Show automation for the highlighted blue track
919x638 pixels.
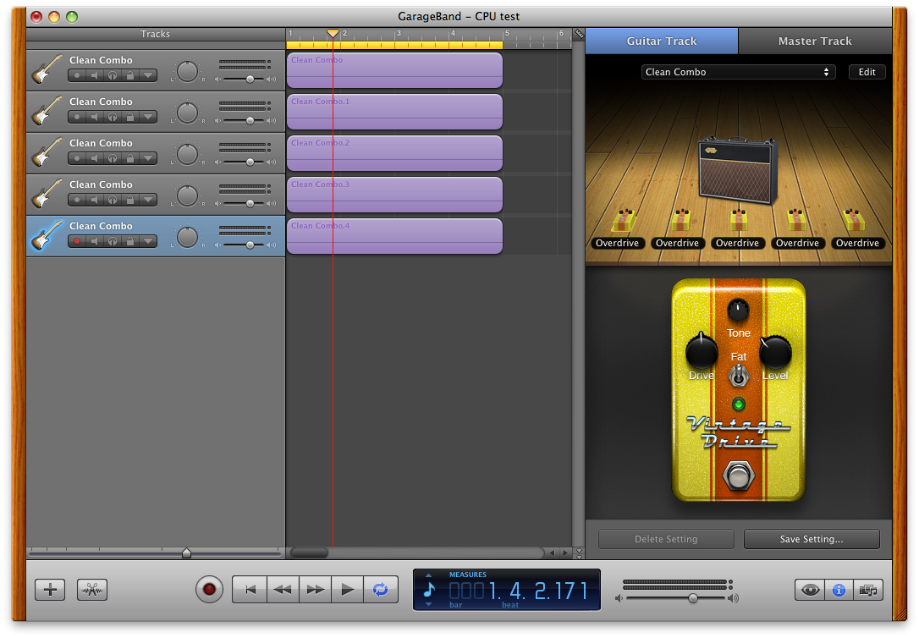click(x=148, y=241)
